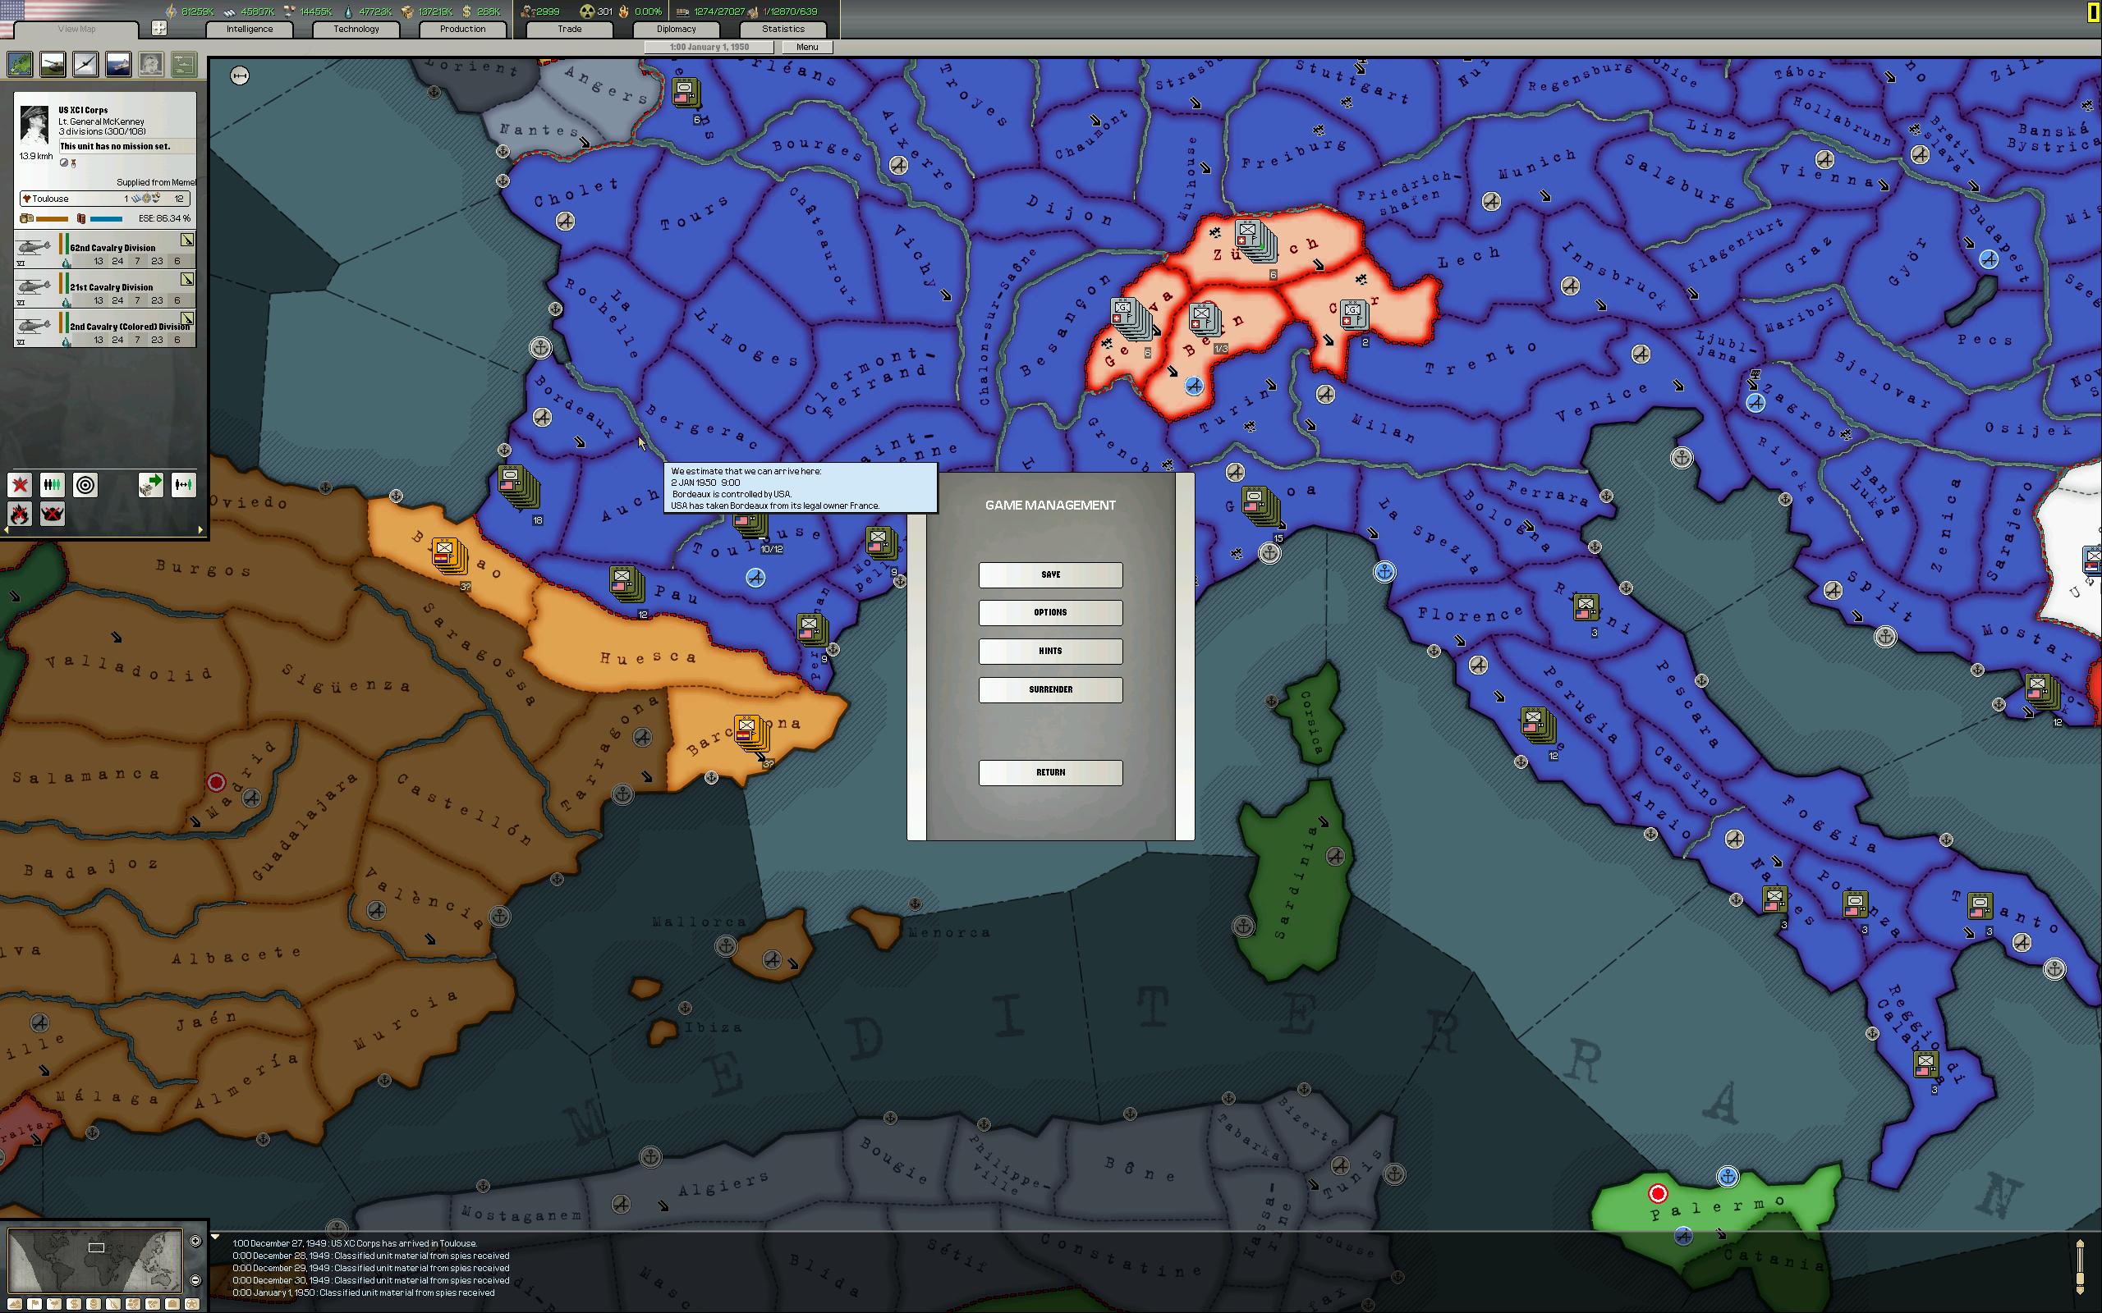Open the Diplomacy tab
Viewport: 2102px width, 1313px height.
[677, 29]
